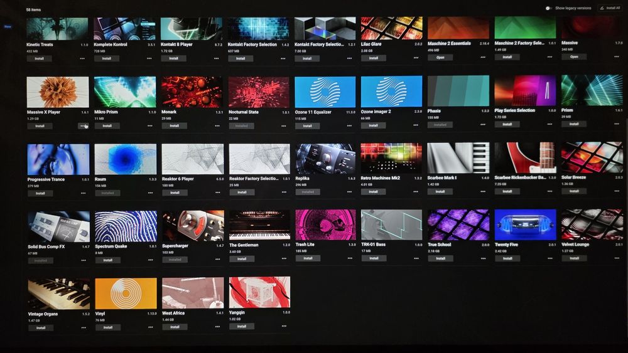Click the ellipsis icon for Massive X Player
628x353 pixels.
pyautogui.click(x=82, y=125)
